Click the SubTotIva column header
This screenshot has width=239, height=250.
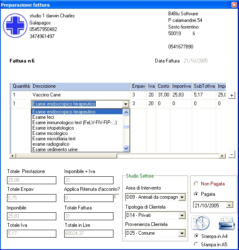click(x=204, y=86)
